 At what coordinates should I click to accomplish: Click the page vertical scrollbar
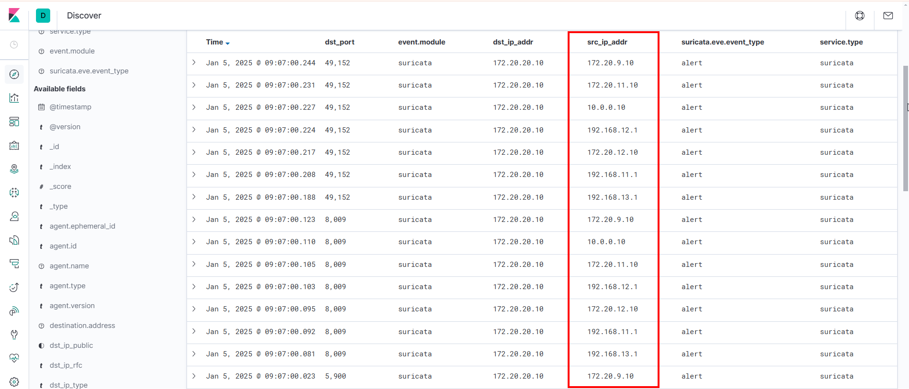(906, 128)
